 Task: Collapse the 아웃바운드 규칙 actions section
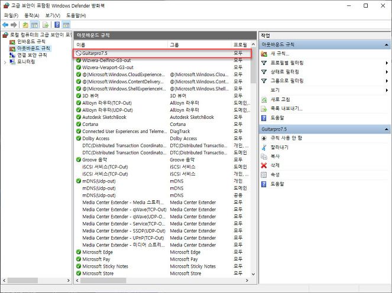(387, 45)
